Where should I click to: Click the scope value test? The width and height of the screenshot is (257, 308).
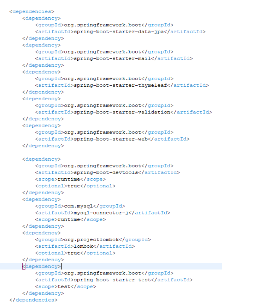pos(64,287)
